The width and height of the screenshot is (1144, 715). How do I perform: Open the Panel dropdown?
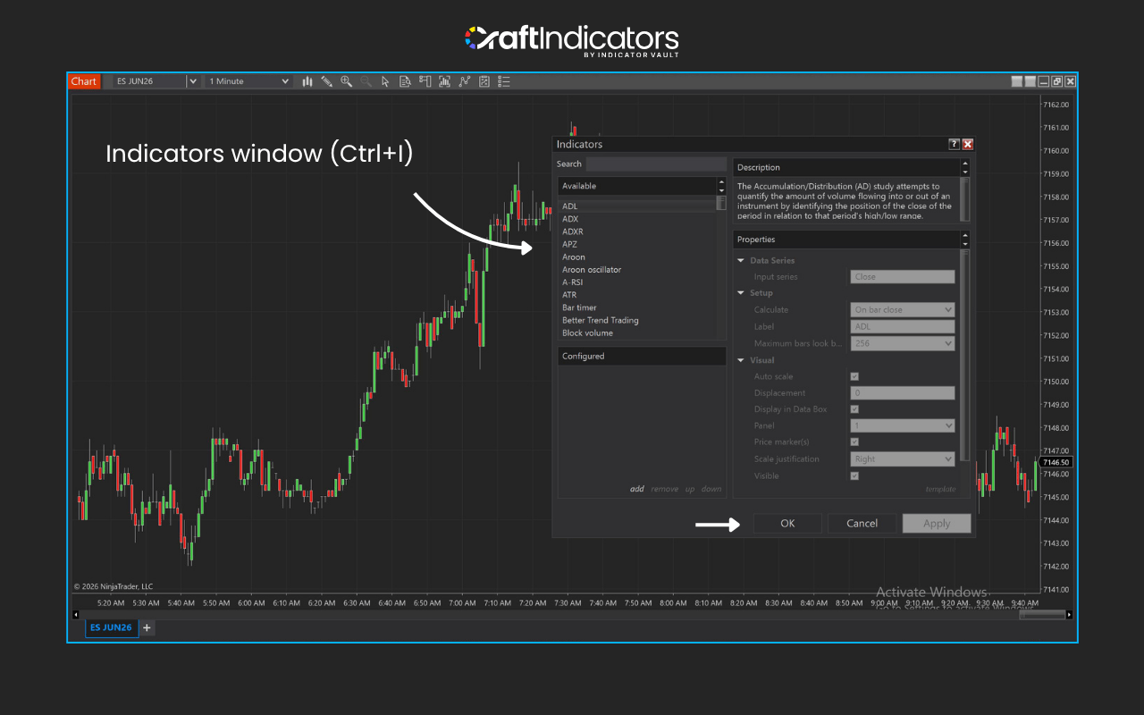coord(903,425)
